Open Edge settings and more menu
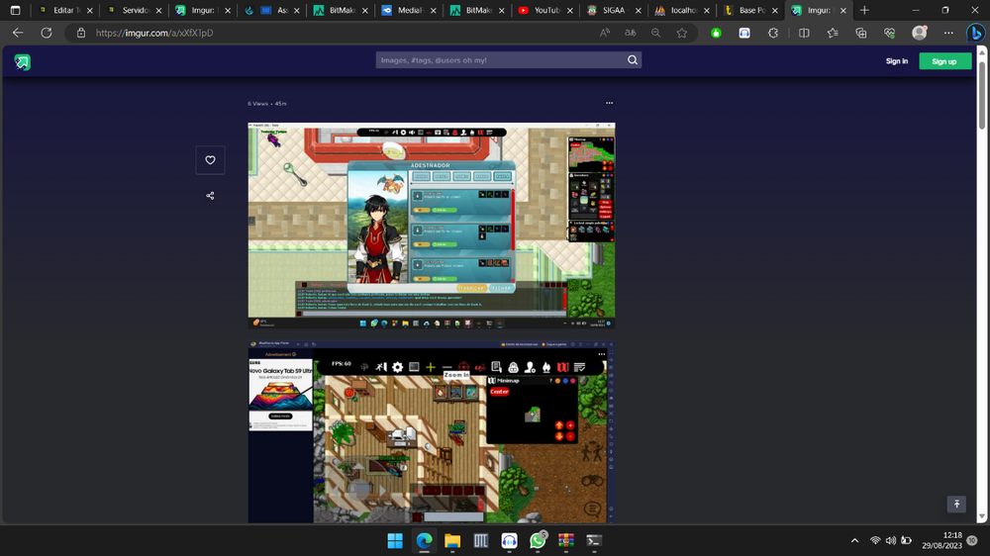This screenshot has width=990, height=556. 948,33
